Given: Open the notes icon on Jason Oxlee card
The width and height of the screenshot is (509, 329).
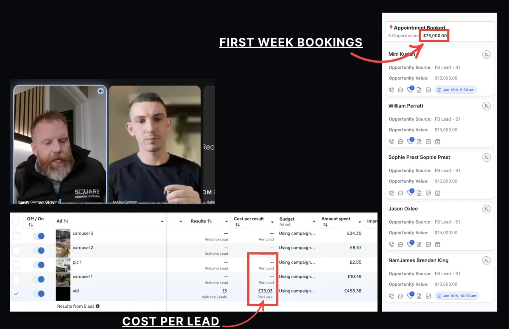Looking at the screenshot, I should pyautogui.click(x=419, y=244).
